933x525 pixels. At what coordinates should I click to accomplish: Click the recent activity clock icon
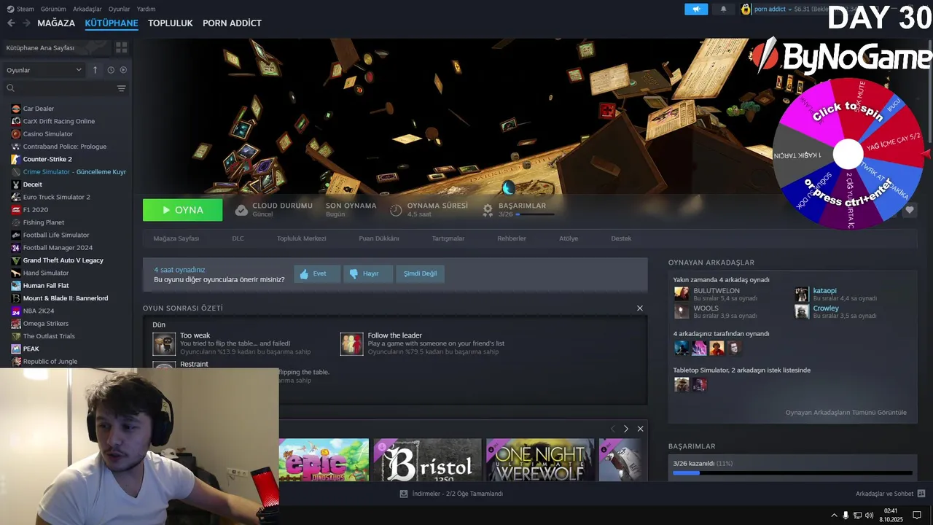click(x=111, y=70)
